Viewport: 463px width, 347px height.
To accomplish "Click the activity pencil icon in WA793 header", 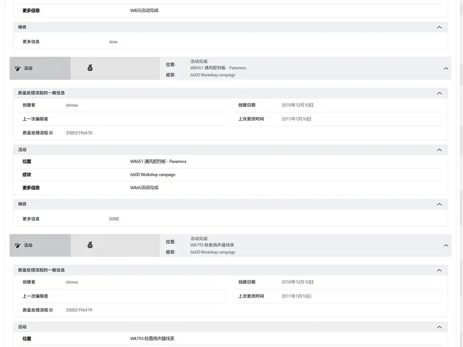I will coord(17,245).
